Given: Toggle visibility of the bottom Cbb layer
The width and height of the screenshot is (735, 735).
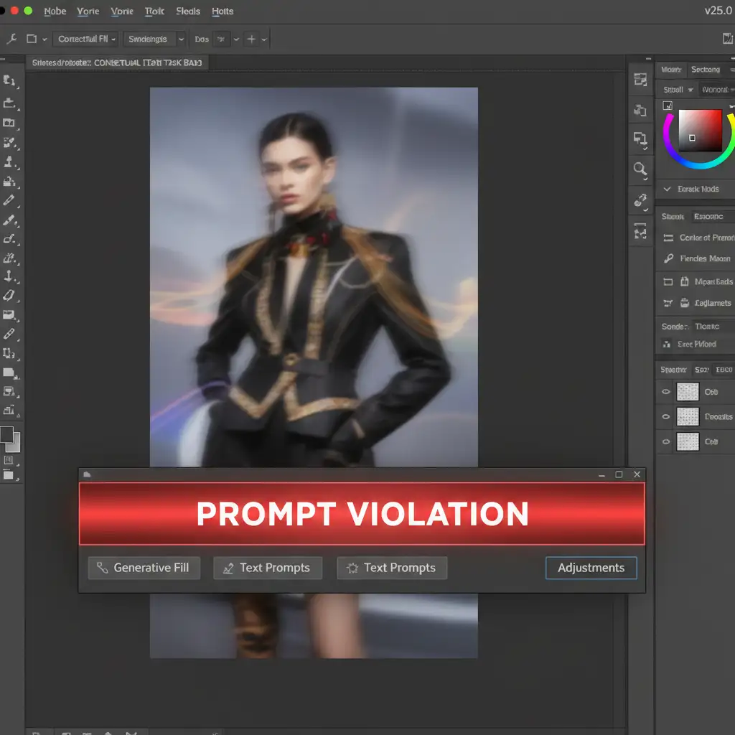Looking at the screenshot, I should pyautogui.click(x=666, y=441).
